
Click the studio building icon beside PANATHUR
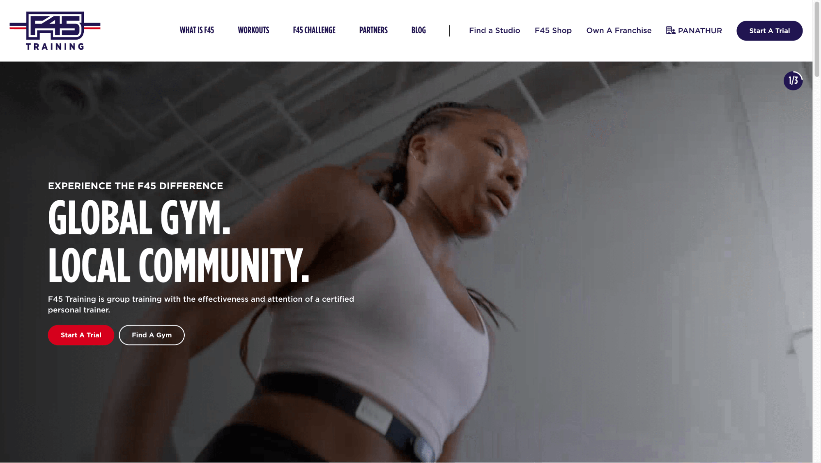coord(670,30)
